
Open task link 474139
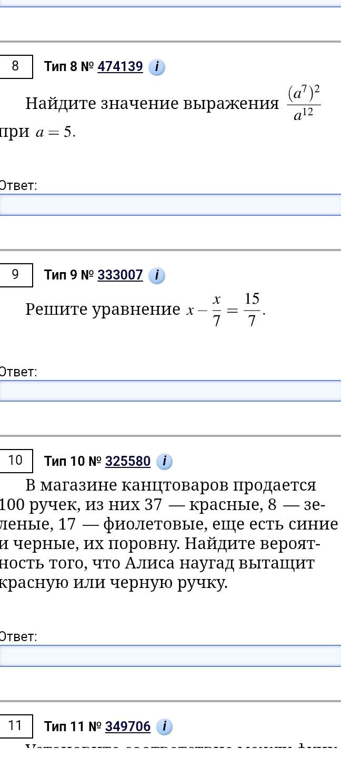[x=120, y=67]
